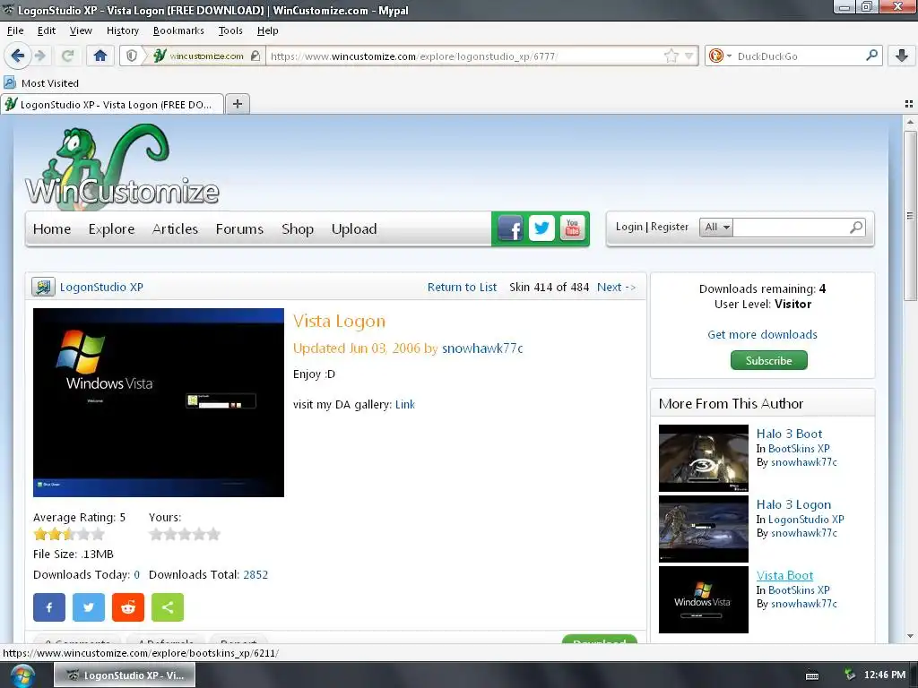Open the Vista Boot thumbnail
The image size is (918, 688).
point(704,599)
